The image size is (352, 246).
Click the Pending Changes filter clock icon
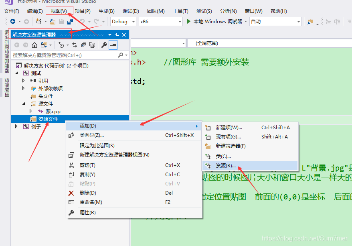(61, 45)
